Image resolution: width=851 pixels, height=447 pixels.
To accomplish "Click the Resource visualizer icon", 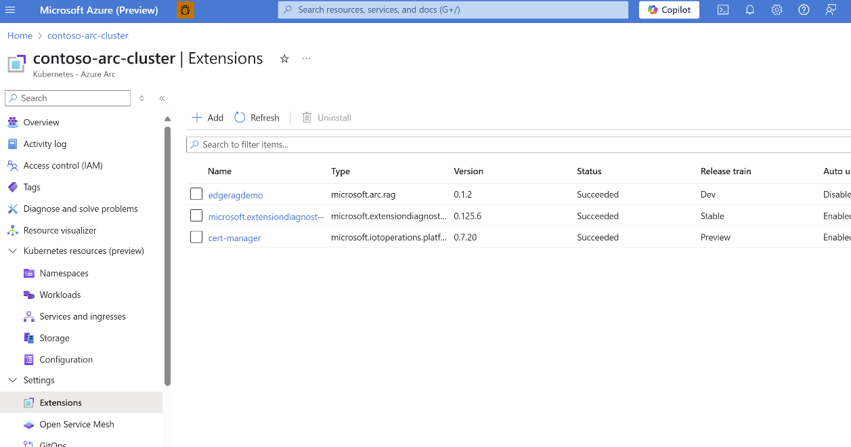I will pyautogui.click(x=12, y=230).
